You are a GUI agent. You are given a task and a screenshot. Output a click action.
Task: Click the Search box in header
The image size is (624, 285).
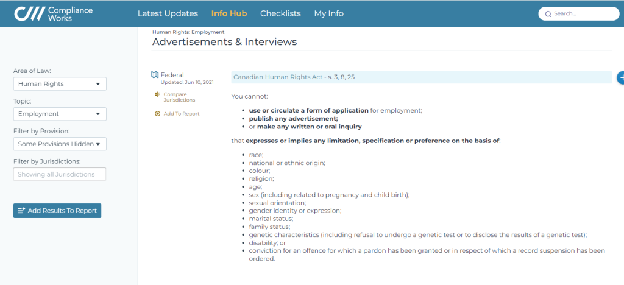click(x=579, y=13)
